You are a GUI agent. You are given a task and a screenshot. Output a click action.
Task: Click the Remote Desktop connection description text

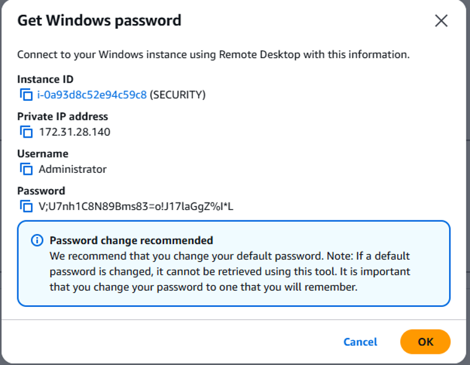214,54
